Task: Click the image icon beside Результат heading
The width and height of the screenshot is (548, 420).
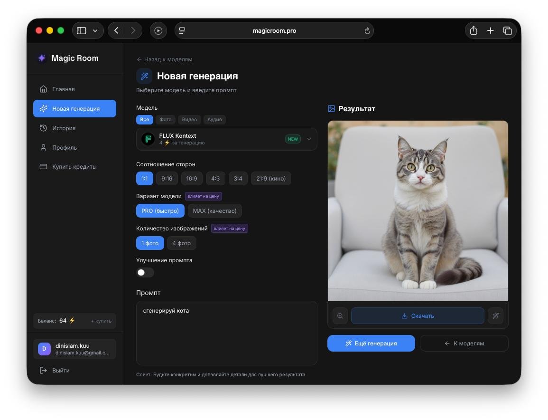Action: point(331,108)
